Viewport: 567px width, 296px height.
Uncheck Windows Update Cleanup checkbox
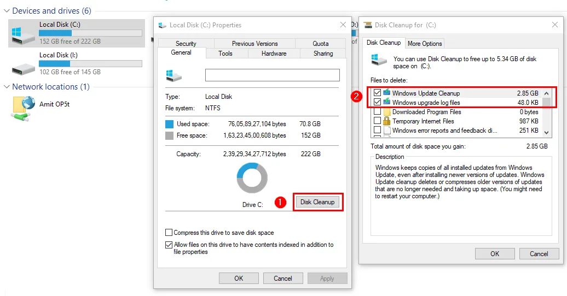[x=377, y=93]
